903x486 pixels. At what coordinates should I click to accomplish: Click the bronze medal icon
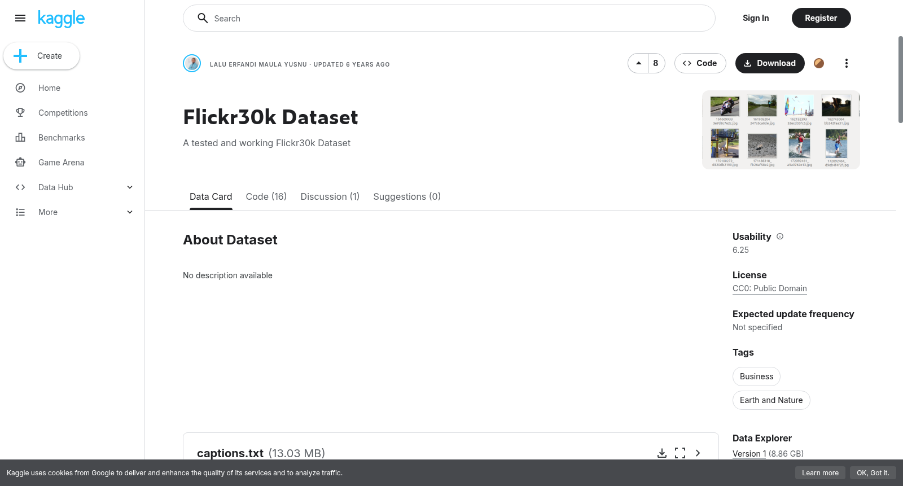click(x=819, y=63)
